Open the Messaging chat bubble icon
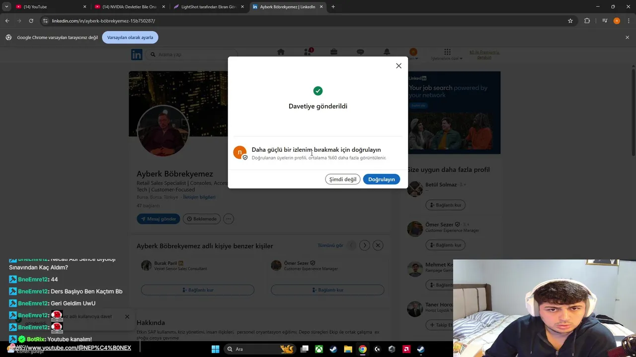The image size is (636, 357). click(x=360, y=53)
